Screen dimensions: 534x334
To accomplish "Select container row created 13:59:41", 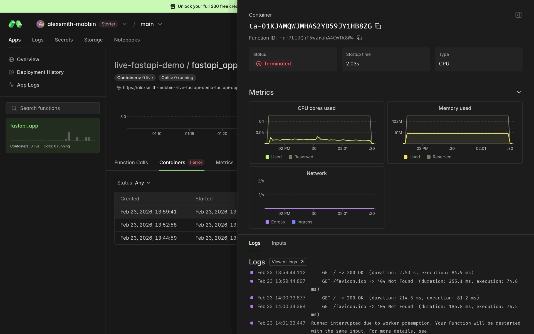I will point(176,212).
